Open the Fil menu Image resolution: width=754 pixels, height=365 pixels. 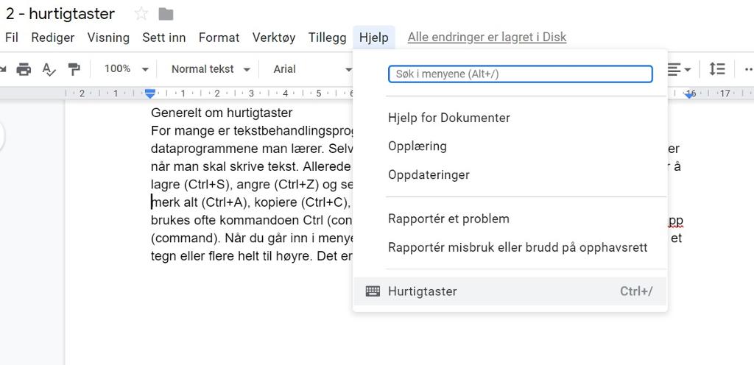[x=12, y=38]
